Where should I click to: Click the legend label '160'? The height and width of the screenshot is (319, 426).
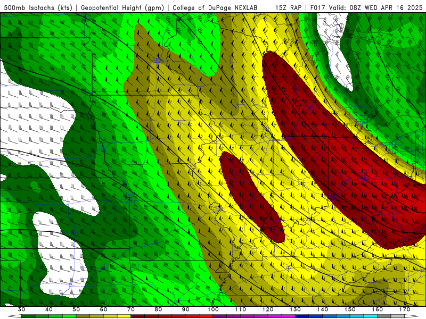point(378,309)
